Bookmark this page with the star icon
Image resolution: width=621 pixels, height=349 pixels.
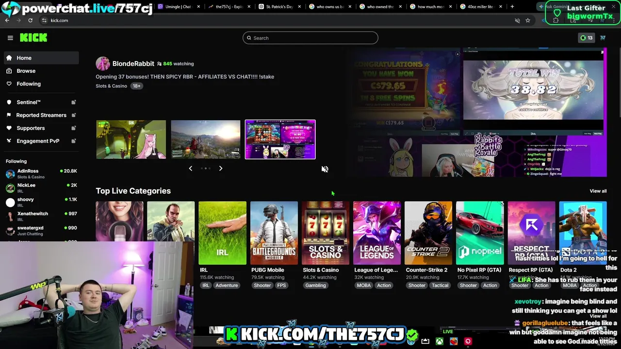click(528, 20)
